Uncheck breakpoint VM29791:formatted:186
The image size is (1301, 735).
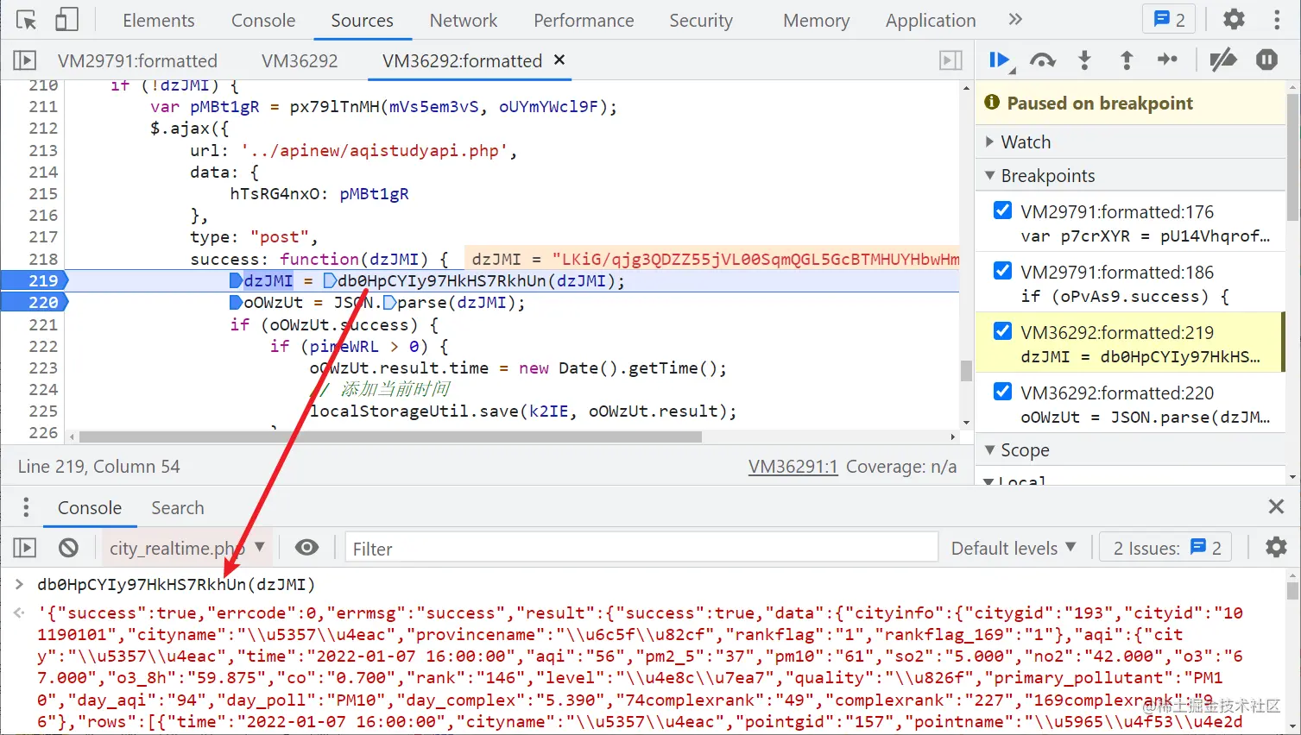coord(1002,271)
